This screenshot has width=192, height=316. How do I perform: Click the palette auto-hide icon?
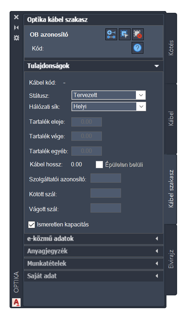[16, 27]
